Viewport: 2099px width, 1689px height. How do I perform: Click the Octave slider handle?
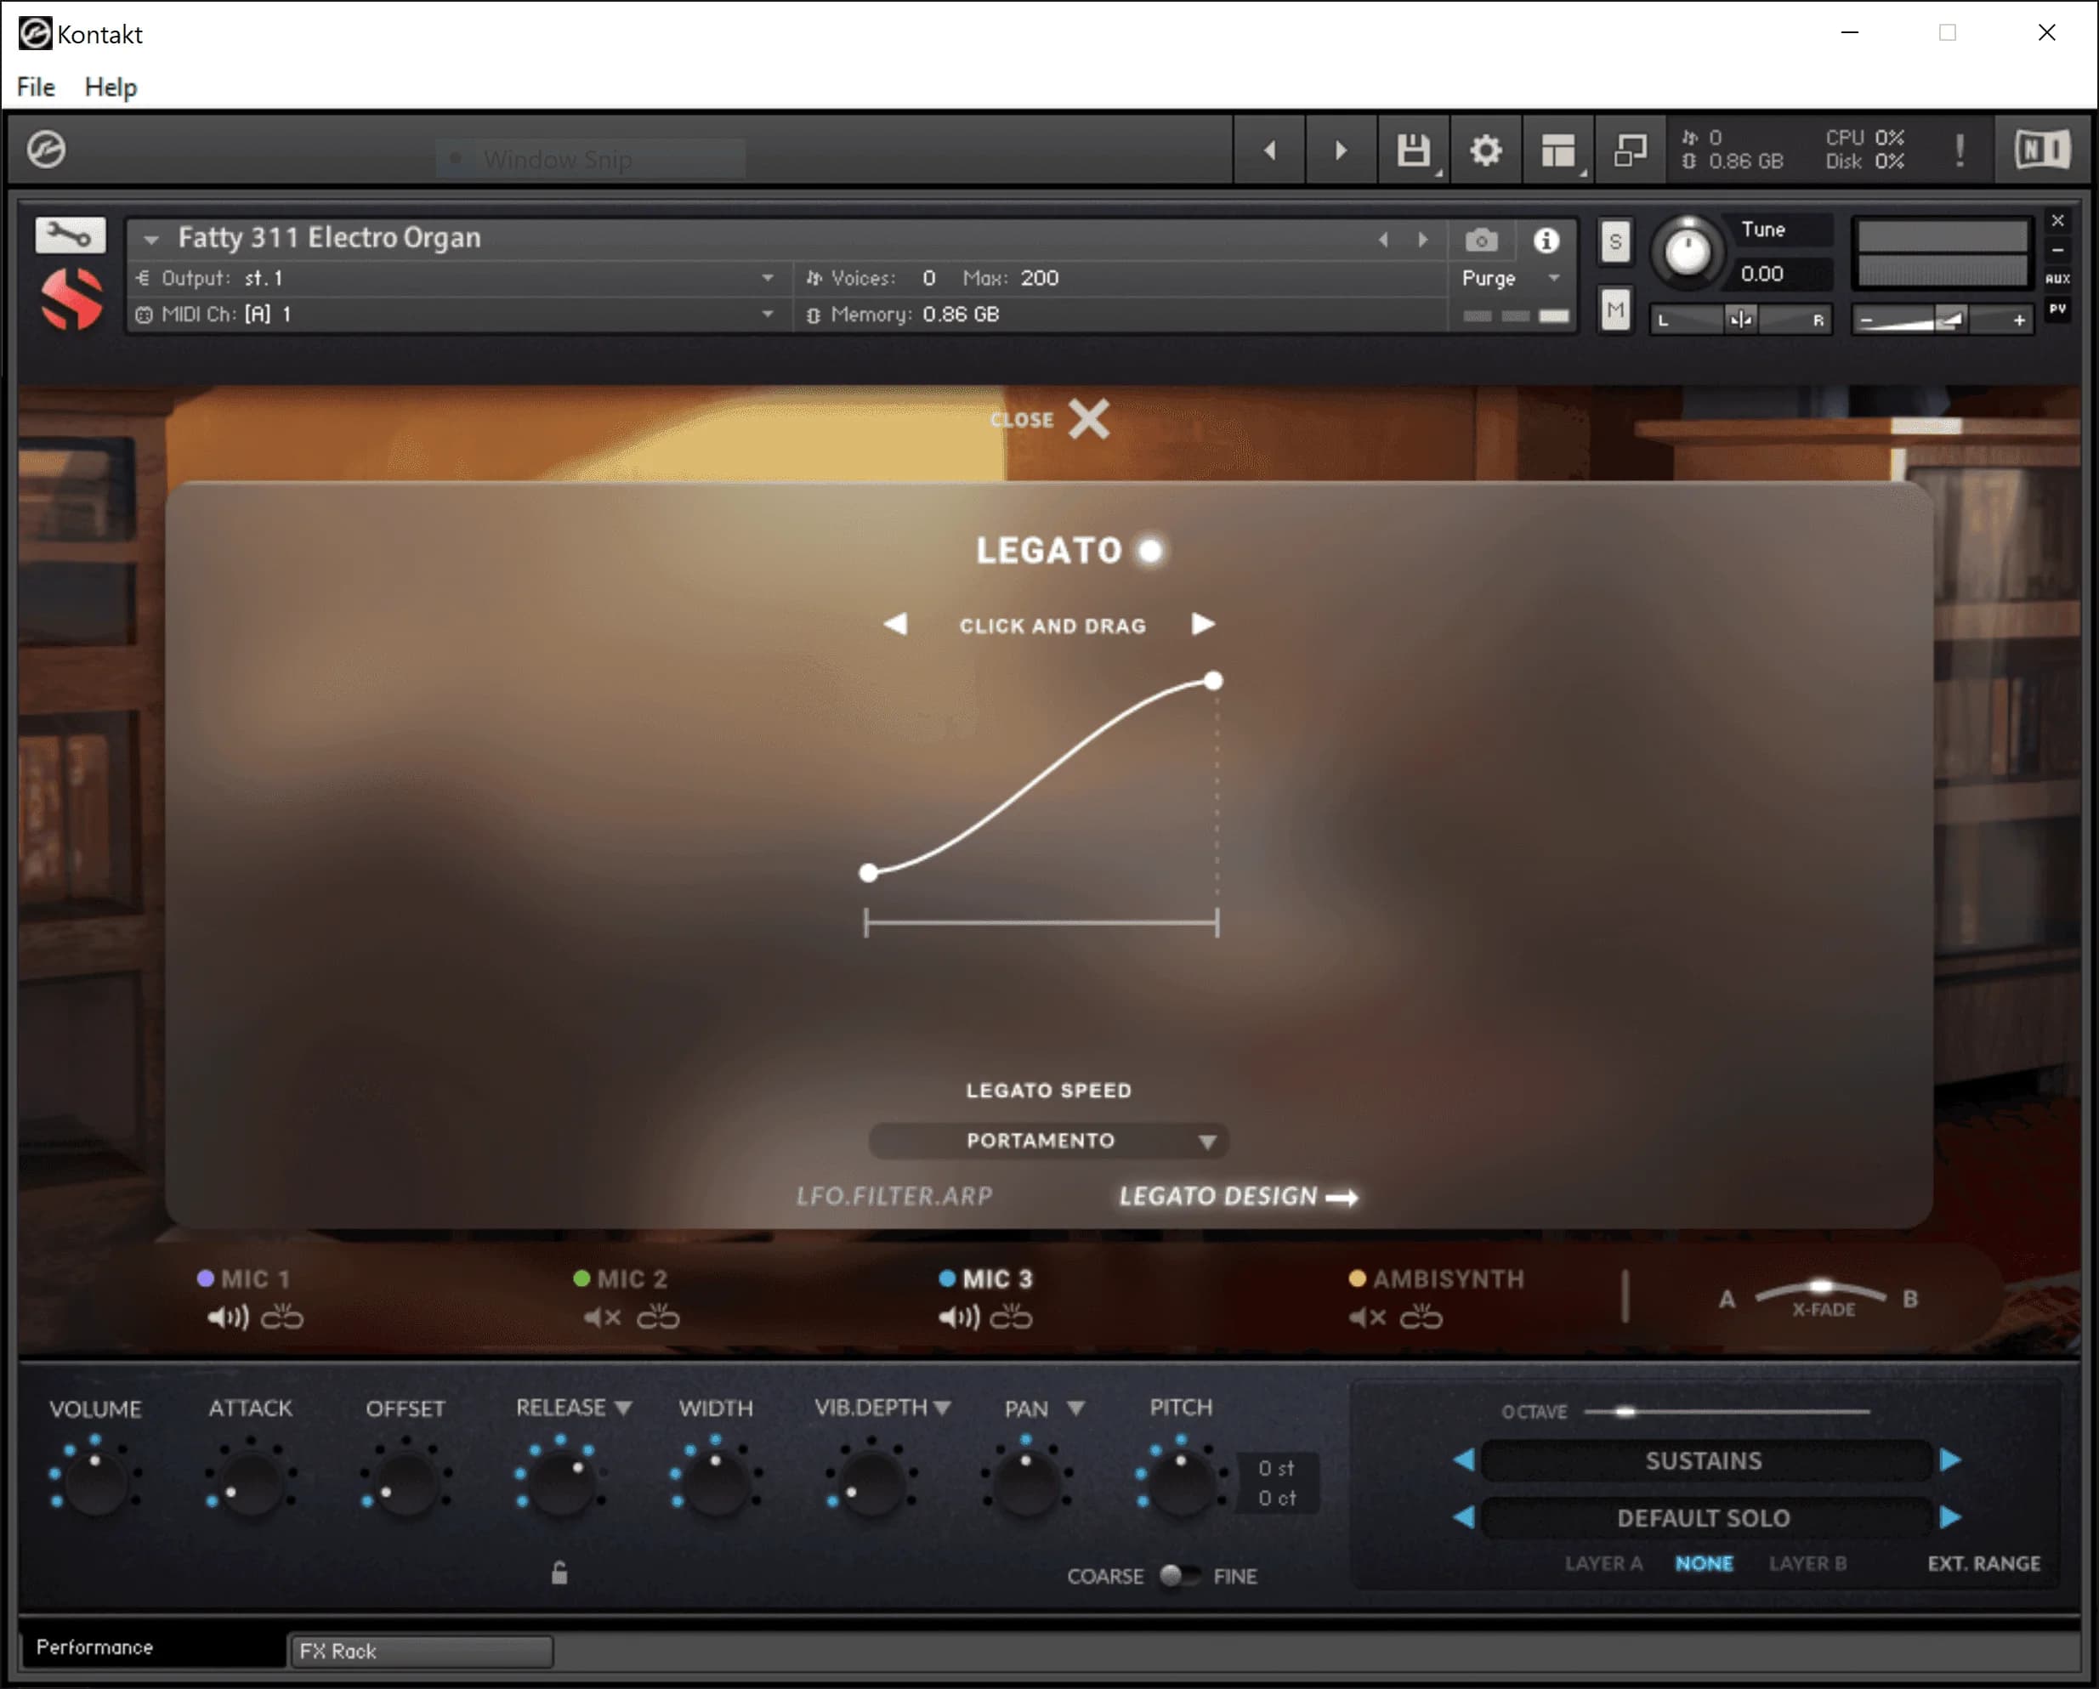coord(1624,1410)
